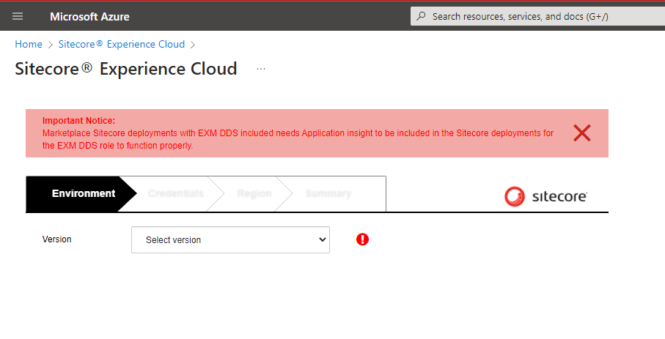Click the Sitecore® Experience Cloud page heading
665x339 pixels.
(126, 69)
